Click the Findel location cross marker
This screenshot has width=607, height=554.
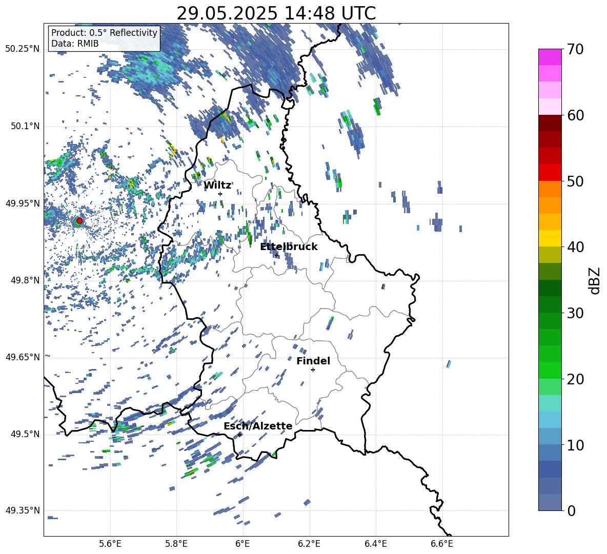click(x=313, y=370)
